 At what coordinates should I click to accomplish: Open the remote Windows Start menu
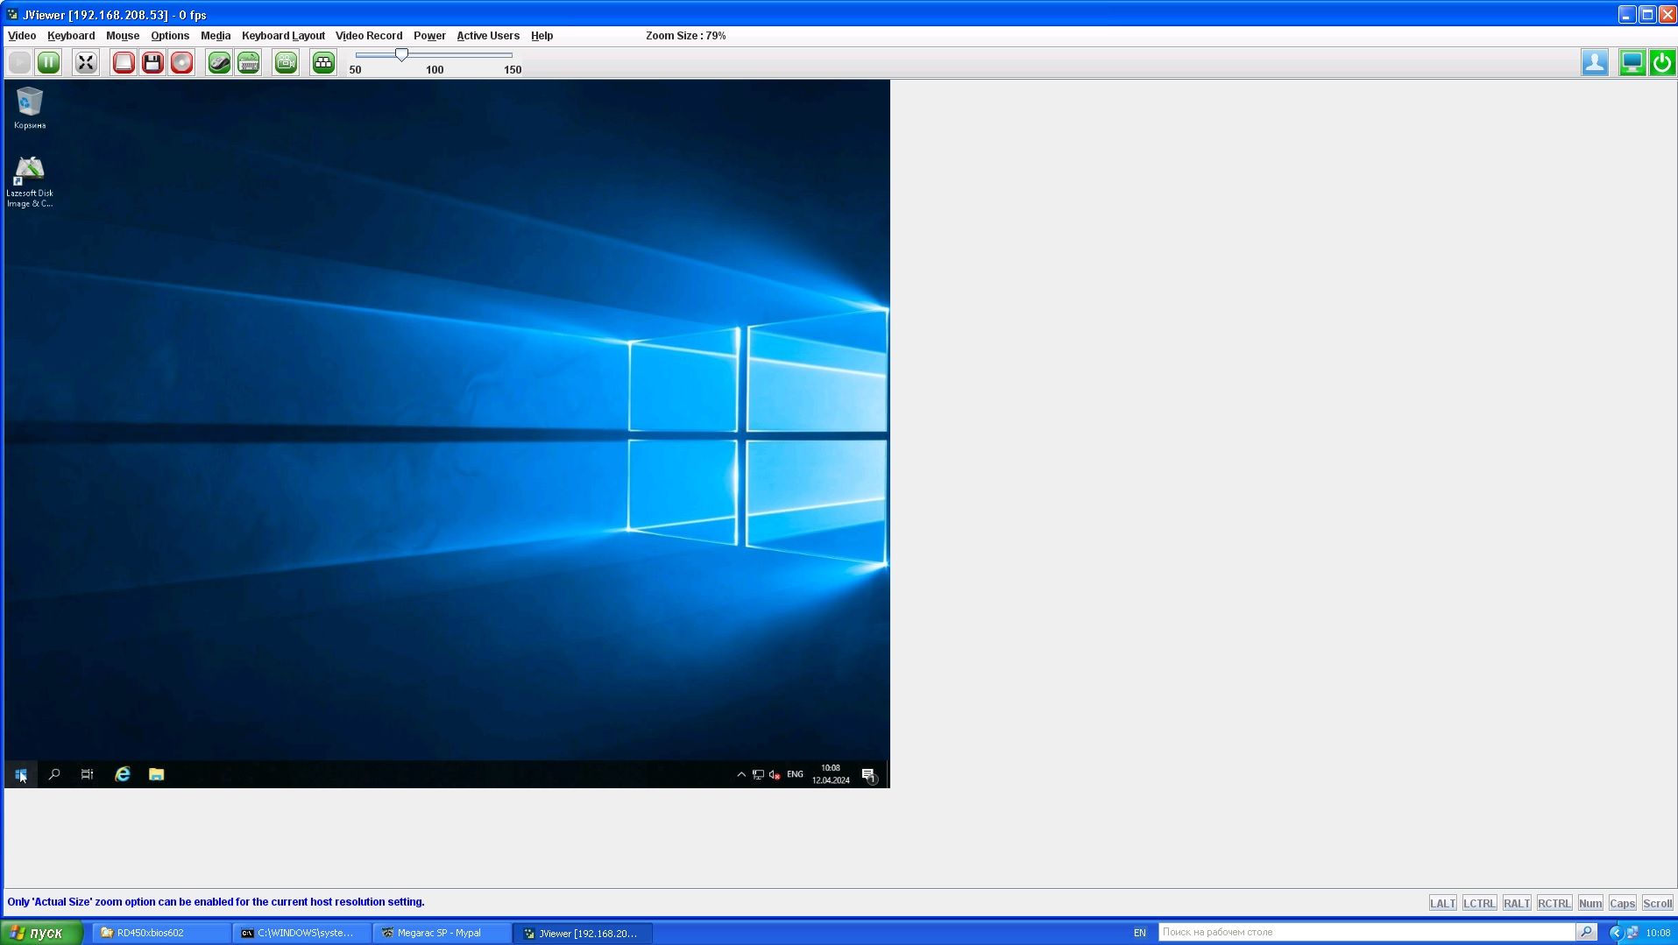click(21, 774)
